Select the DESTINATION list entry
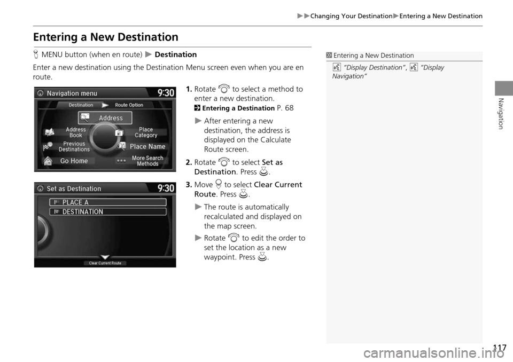Image resolution: width=513 pixels, height=362 pixels. coord(108,212)
